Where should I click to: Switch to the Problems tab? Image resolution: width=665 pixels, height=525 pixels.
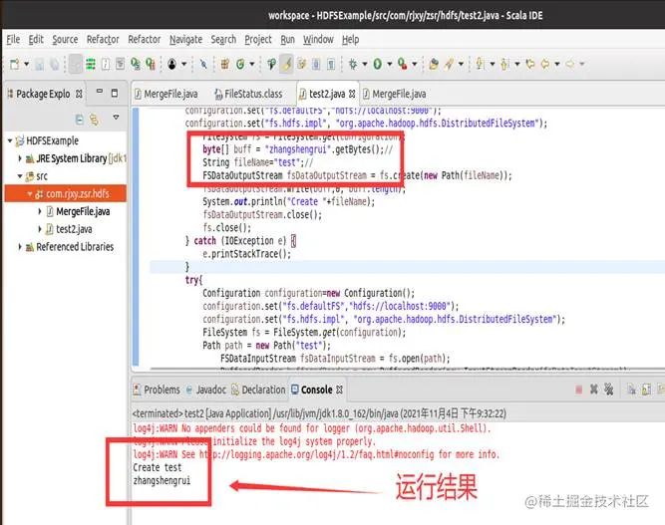pyautogui.click(x=157, y=390)
